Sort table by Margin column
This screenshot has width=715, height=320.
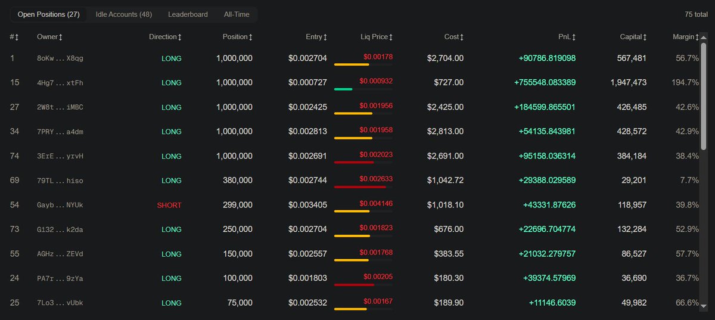coord(685,37)
